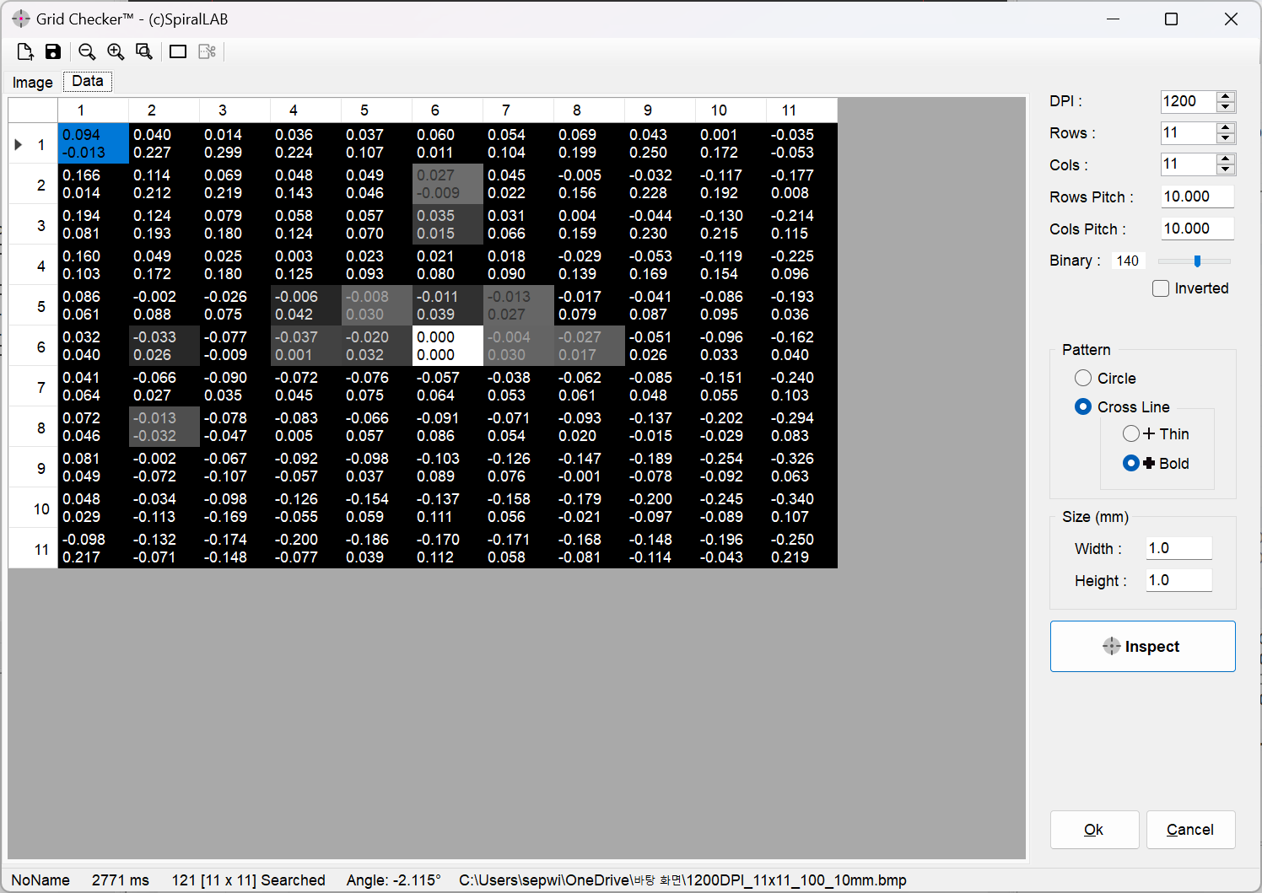Zoom out using the minus magnifier icon
This screenshot has height=893, width=1262.
pos(87,51)
